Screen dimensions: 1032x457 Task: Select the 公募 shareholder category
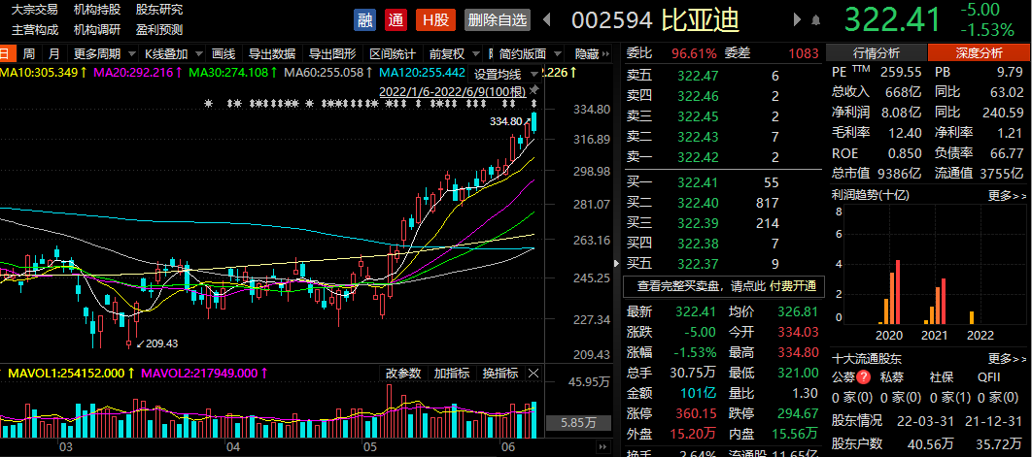(x=844, y=377)
